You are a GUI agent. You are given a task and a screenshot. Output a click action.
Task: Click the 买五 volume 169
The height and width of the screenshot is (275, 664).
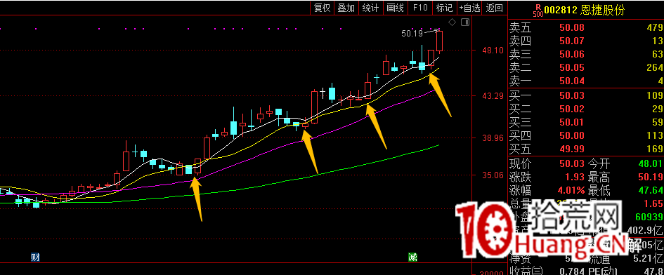pos(654,149)
